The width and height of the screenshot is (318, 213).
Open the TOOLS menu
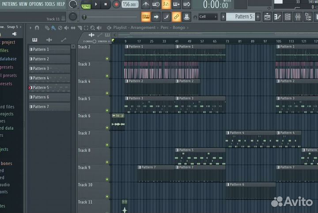click(50, 4)
